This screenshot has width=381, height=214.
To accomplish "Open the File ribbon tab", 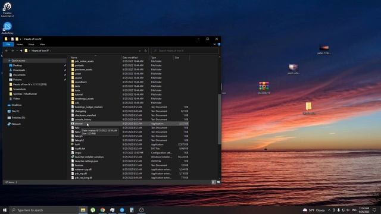I will (8, 45).
